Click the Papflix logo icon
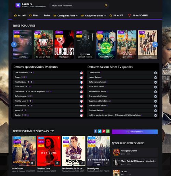 (x=18, y=5)
